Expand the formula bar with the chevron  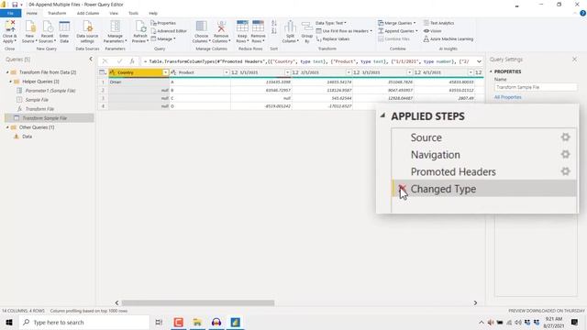[x=479, y=61]
